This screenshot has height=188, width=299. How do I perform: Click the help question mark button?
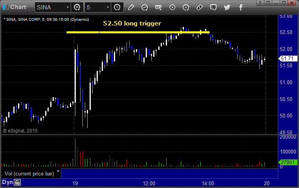(260, 3)
